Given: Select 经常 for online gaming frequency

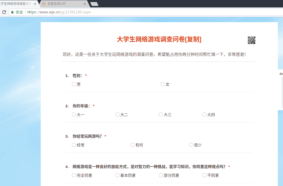Looking at the screenshot, I should coord(74,145).
